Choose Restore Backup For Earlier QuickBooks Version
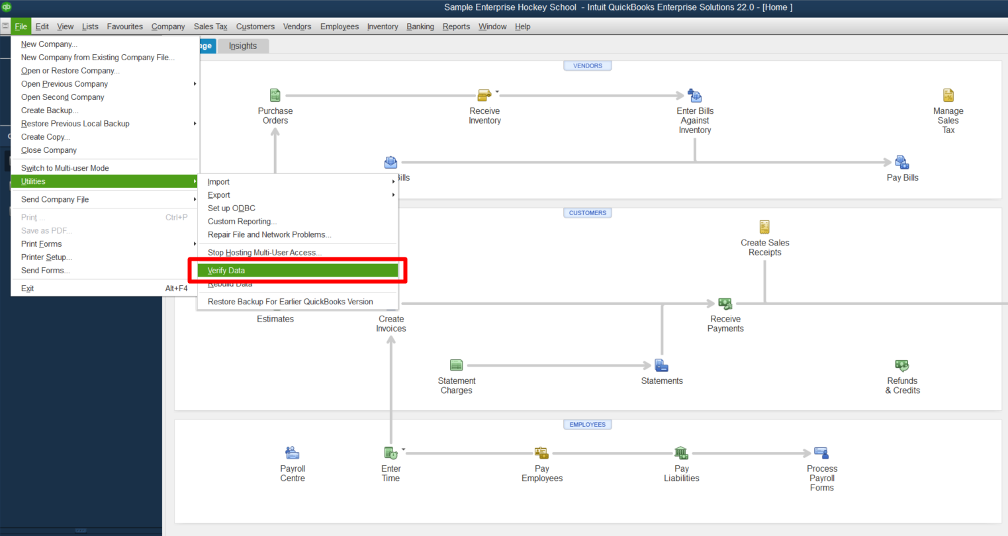Viewport: 1008px width, 536px height. (298, 302)
